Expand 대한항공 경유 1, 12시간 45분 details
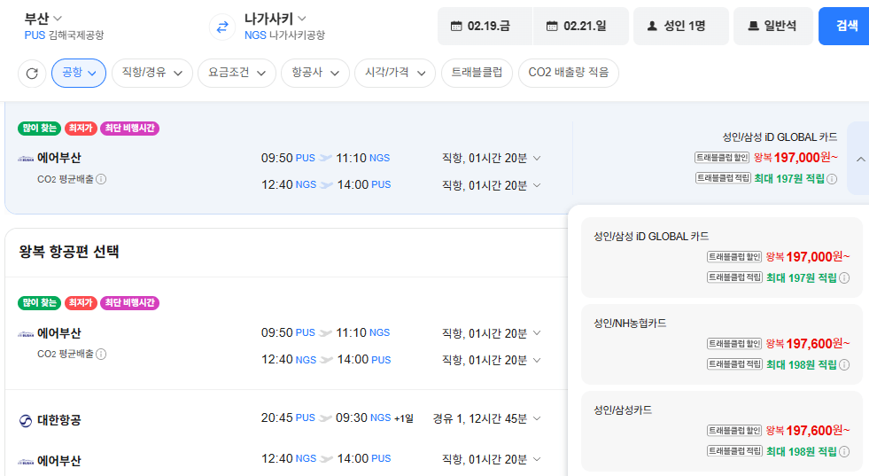 click(x=537, y=419)
